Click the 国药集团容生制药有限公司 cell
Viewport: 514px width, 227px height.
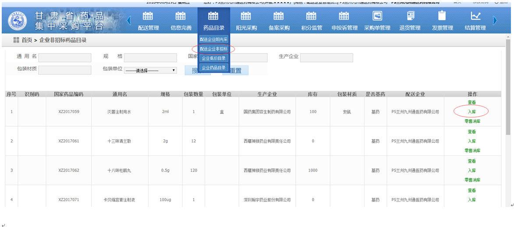pyautogui.click(x=267, y=112)
